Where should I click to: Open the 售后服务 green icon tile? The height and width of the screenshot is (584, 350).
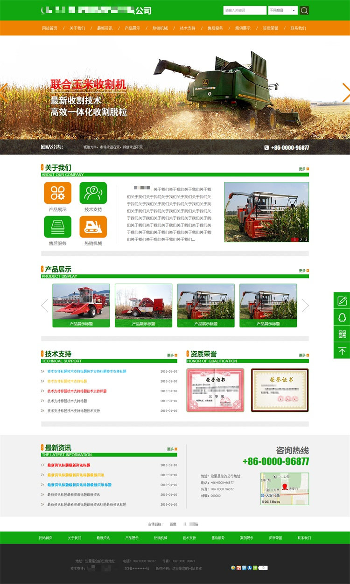pos(57,227)
